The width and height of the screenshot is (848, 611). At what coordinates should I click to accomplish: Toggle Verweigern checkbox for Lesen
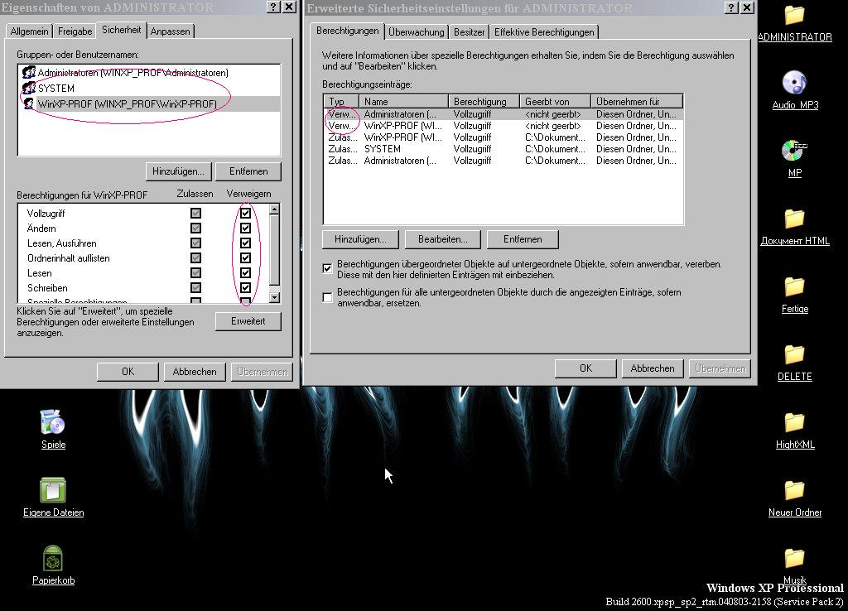[x=245, y=273]
